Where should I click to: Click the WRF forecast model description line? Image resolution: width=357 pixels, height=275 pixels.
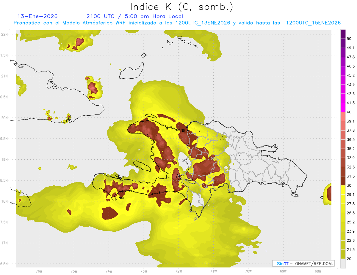click(x=177, y=23)
